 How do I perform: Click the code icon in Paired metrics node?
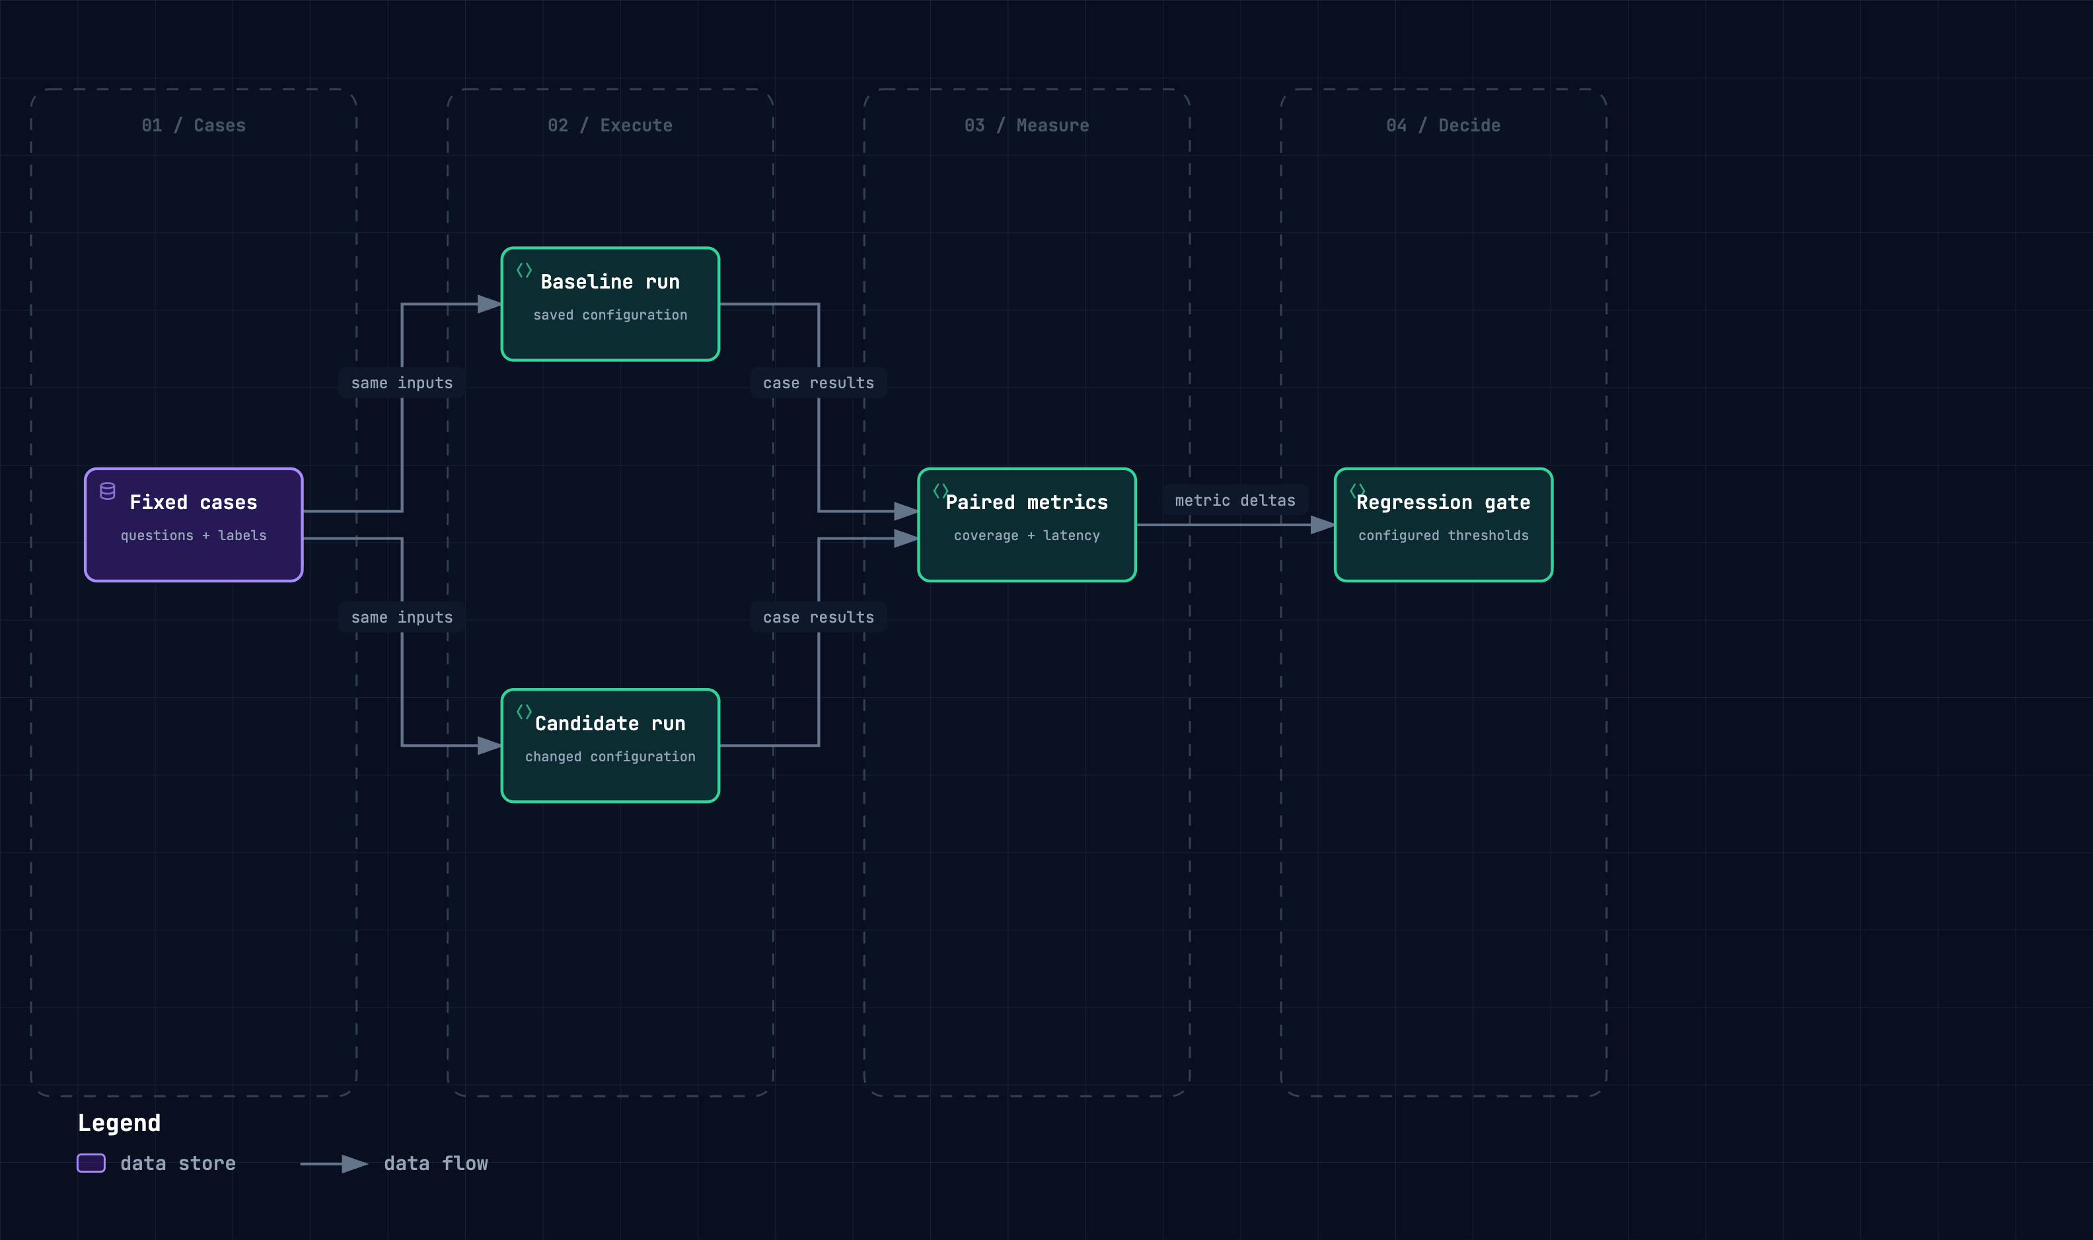click(x=940, y=491)
